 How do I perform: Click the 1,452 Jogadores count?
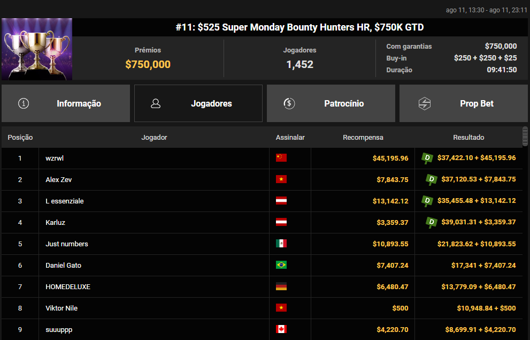point(300,64)
